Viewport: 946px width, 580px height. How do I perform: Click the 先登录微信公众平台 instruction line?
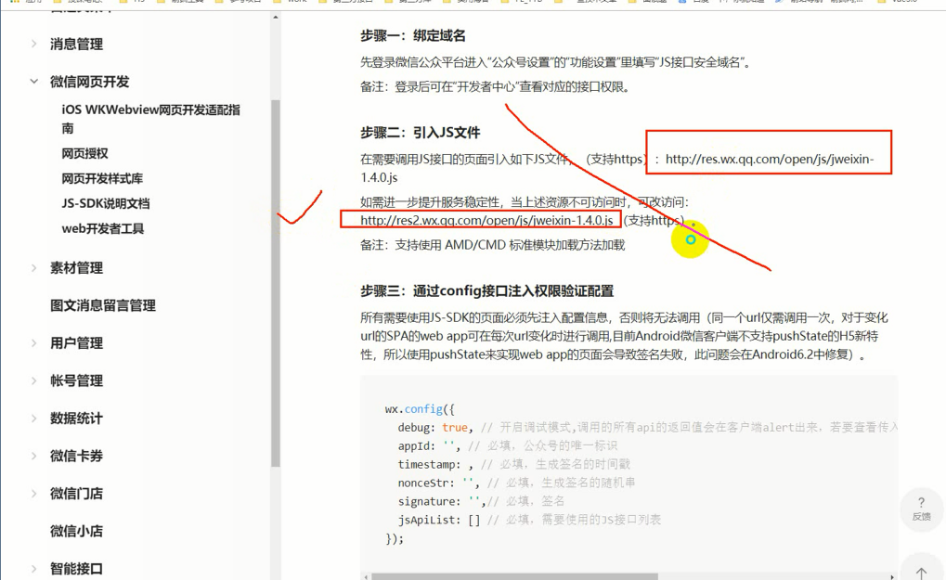click(556, 62)
